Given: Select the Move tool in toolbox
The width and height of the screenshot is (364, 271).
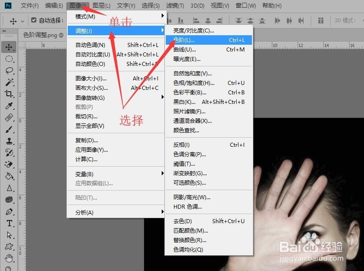Looking at the screenshot, I should coord(9,47).
